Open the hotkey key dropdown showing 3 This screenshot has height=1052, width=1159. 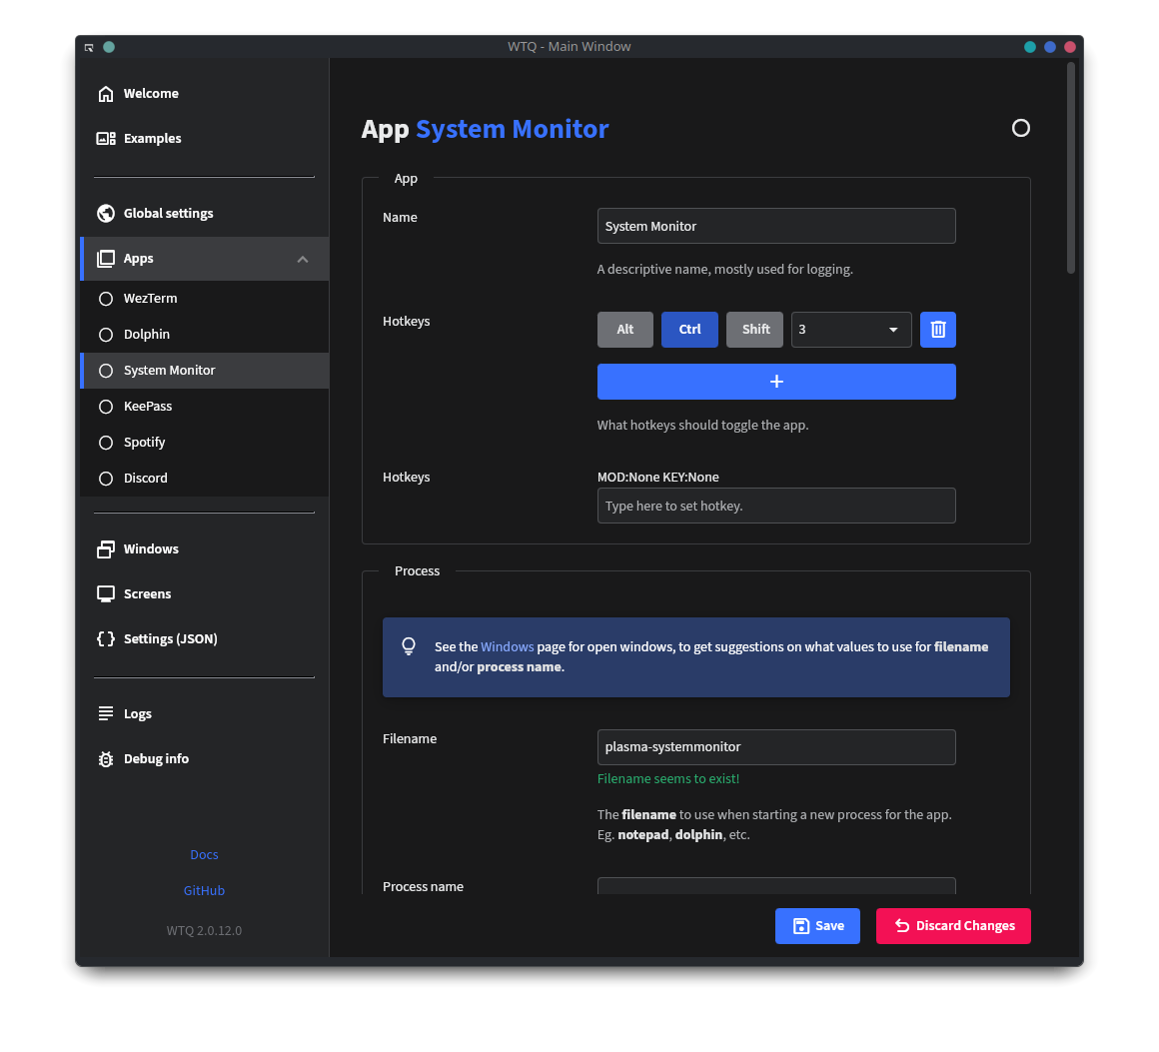point(851,330)
